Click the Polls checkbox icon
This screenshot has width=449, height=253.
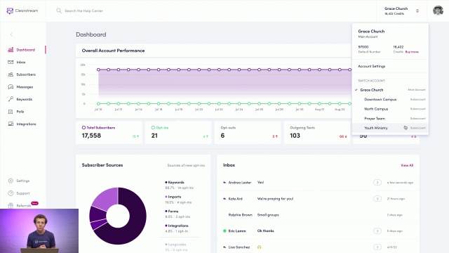tap(11, 112)
